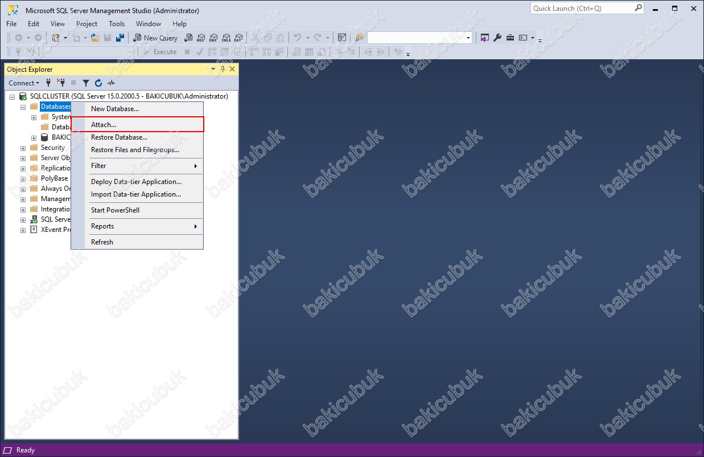Close the Object Explorer panel

click(232, 69)
